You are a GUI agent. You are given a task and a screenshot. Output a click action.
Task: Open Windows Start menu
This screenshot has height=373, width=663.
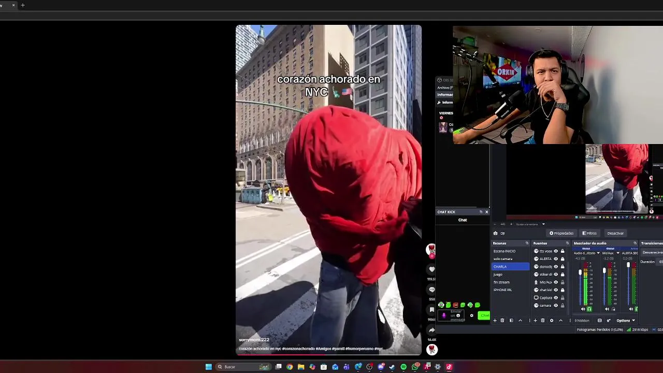209,367
